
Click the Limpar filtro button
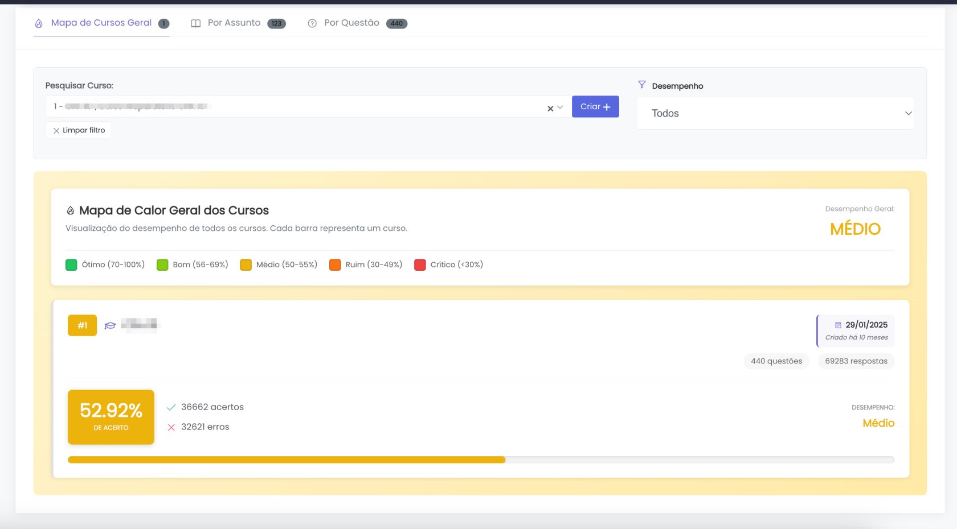[x=79, y=130]
